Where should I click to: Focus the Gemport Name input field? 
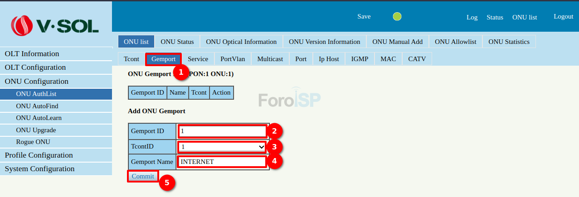point(222,162)
